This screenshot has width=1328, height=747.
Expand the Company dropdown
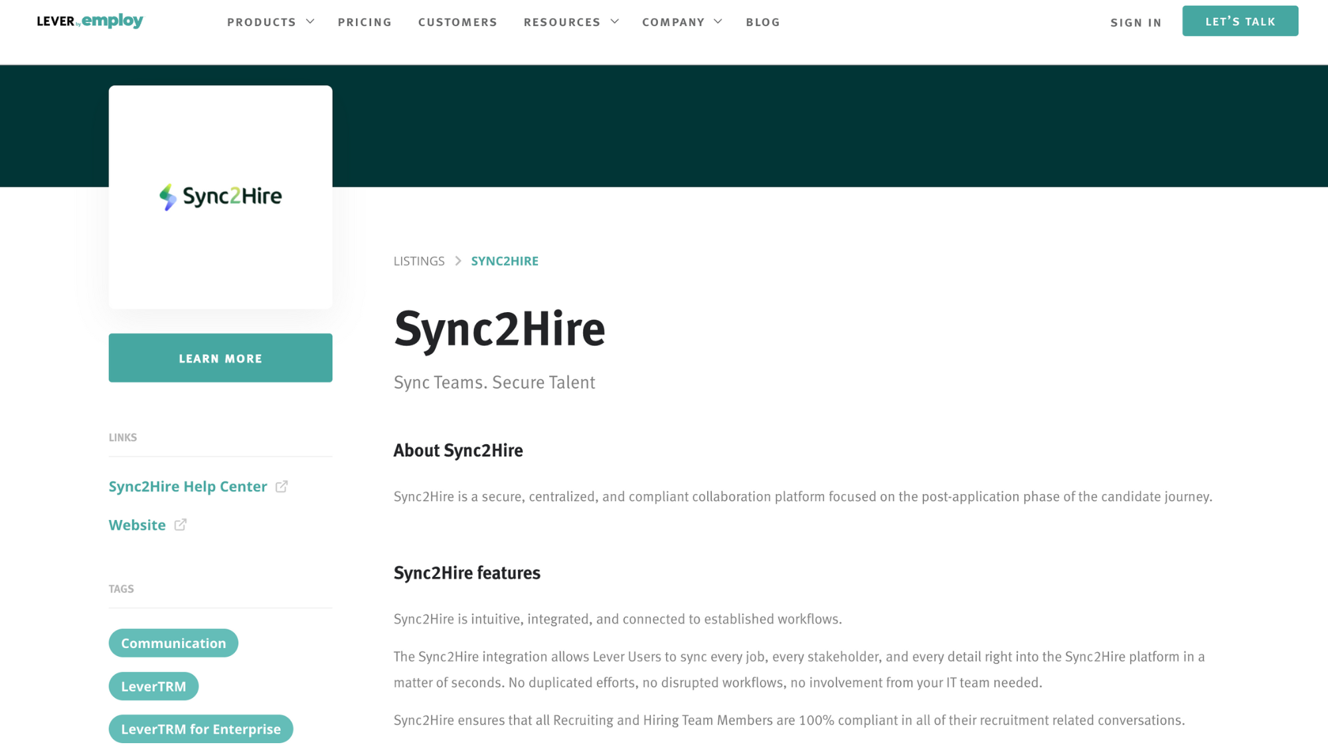[x=681, y=22]
